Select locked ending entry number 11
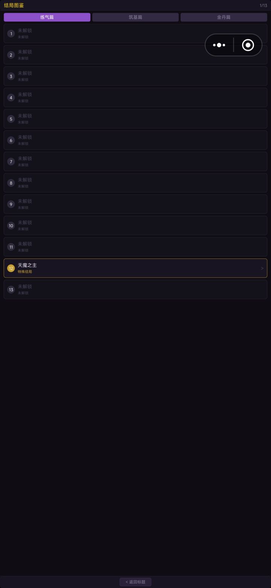The width and height of the screenshot is (271, 588). [135, 247]
